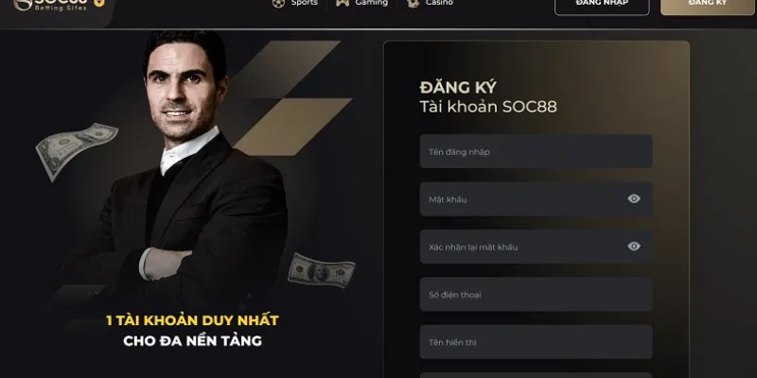Click the SOC88 Betting Sites logo
Viewport: 757px width, 378px height.
click(51, 5)
